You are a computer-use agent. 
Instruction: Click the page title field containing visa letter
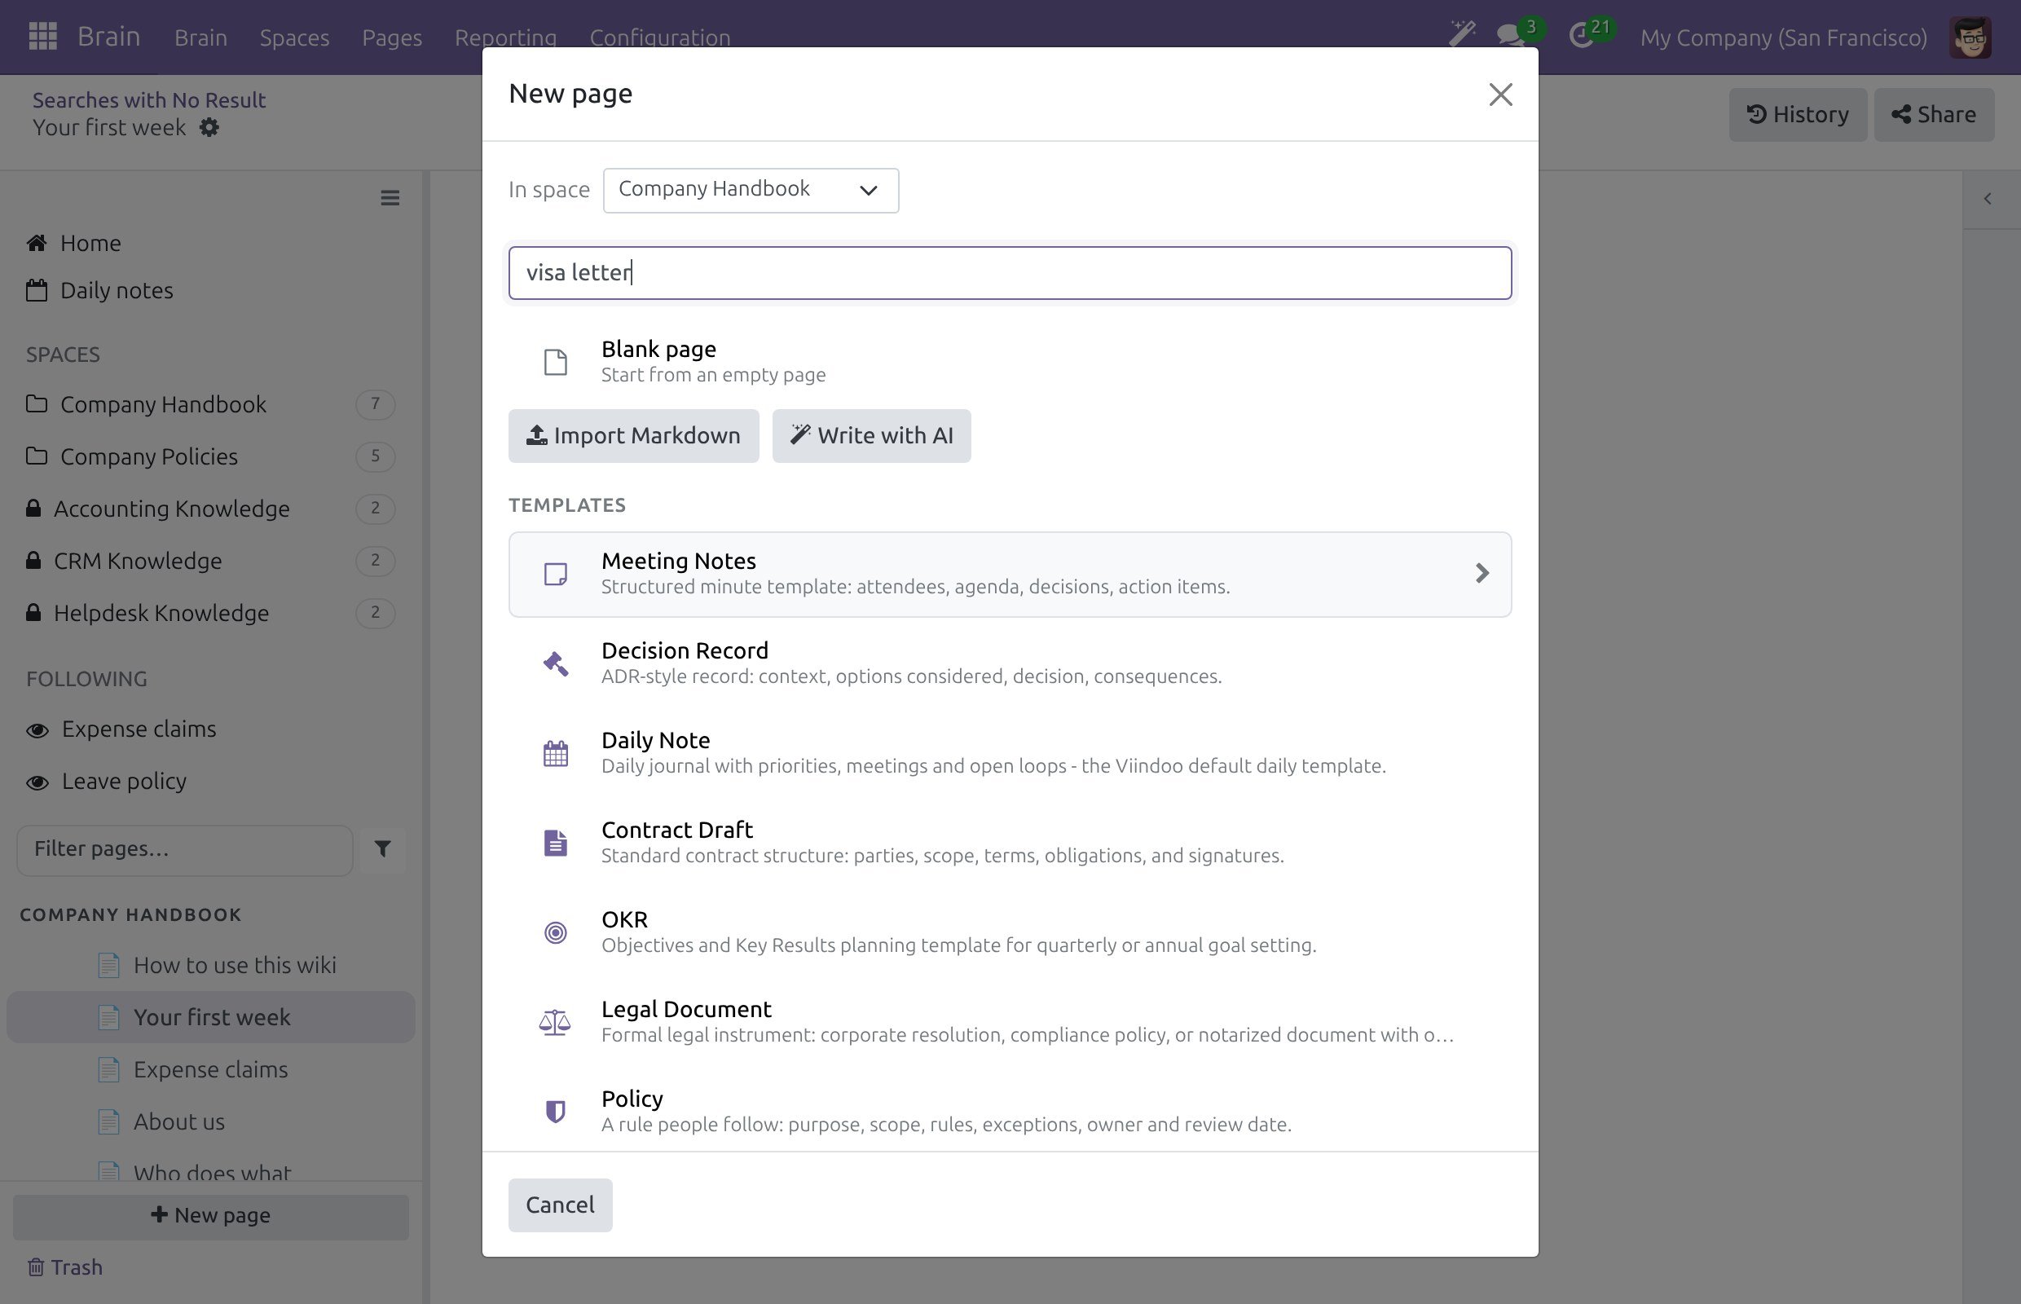coord(1009,273)
